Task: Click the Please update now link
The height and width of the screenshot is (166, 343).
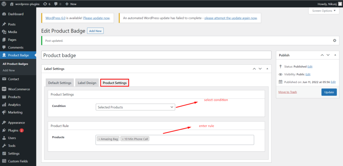Action: [x=96, y=18]
